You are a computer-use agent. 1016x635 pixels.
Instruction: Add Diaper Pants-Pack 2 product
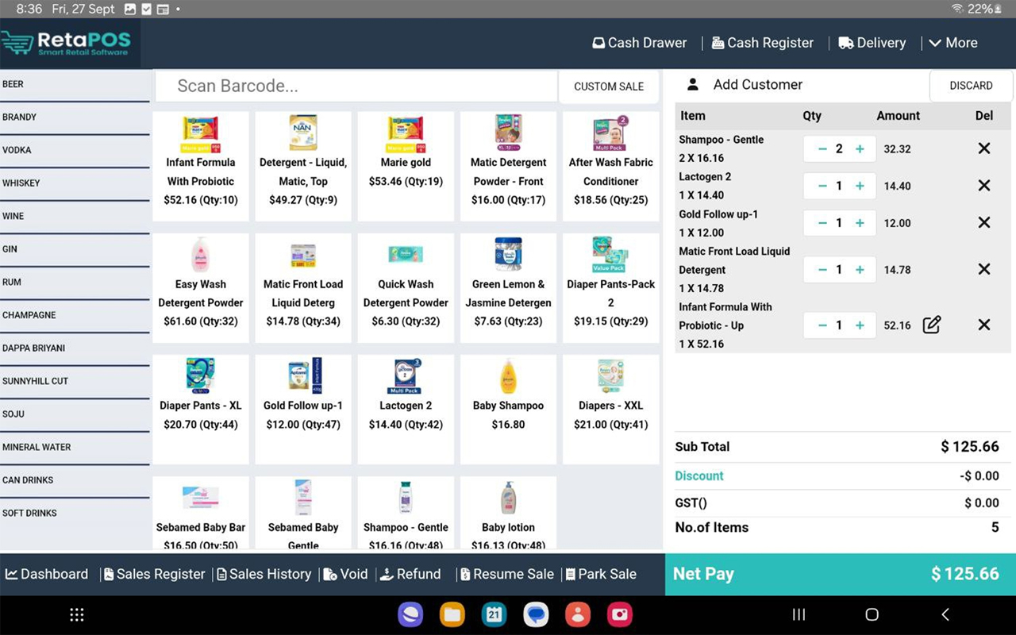pos(610,288)
